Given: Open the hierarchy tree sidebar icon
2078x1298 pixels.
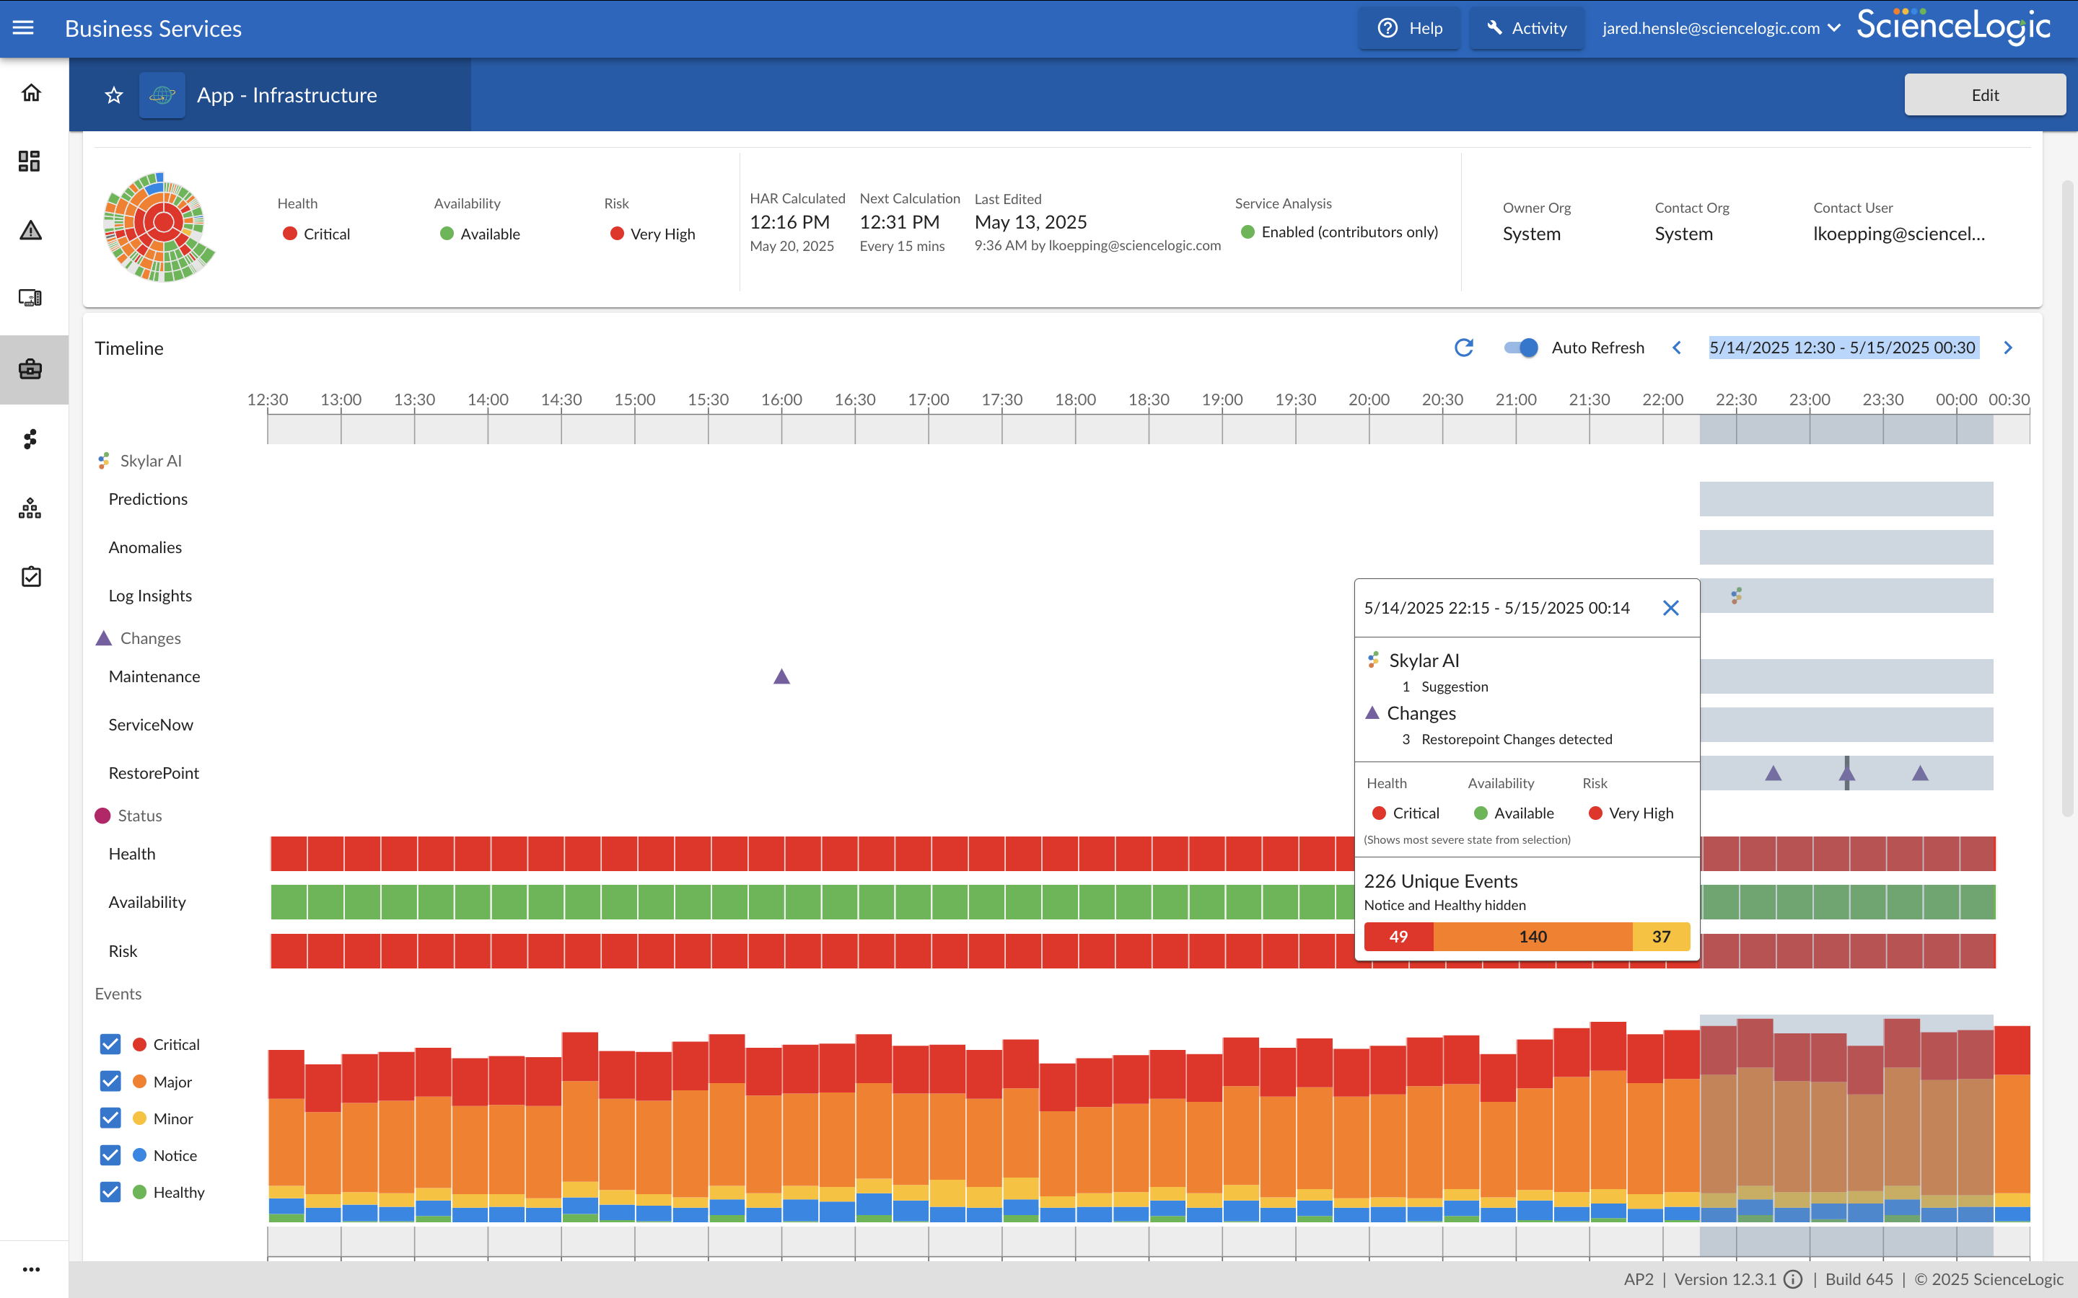Looking at the screenshot, I should [30, 508].
